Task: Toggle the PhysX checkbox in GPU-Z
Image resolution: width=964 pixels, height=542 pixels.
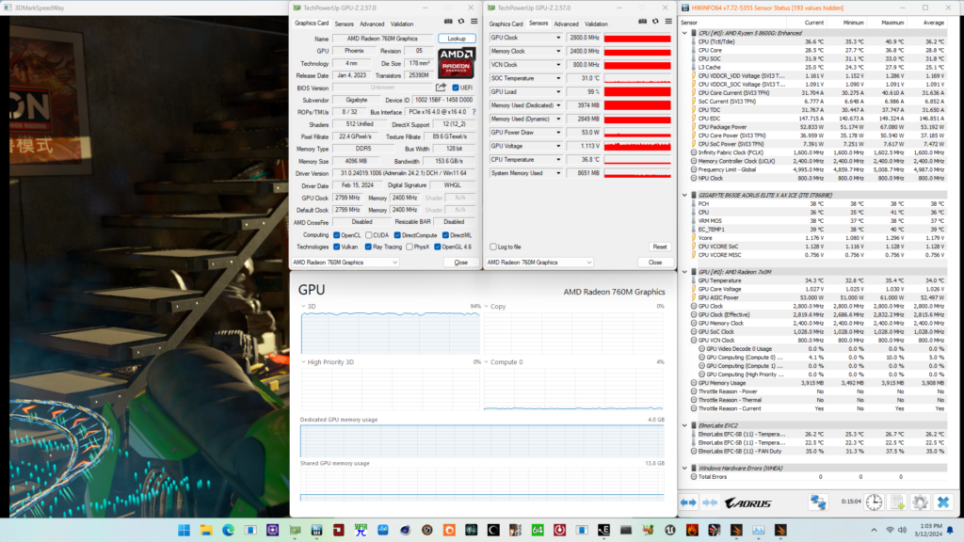Action: (x=410, y=247)
